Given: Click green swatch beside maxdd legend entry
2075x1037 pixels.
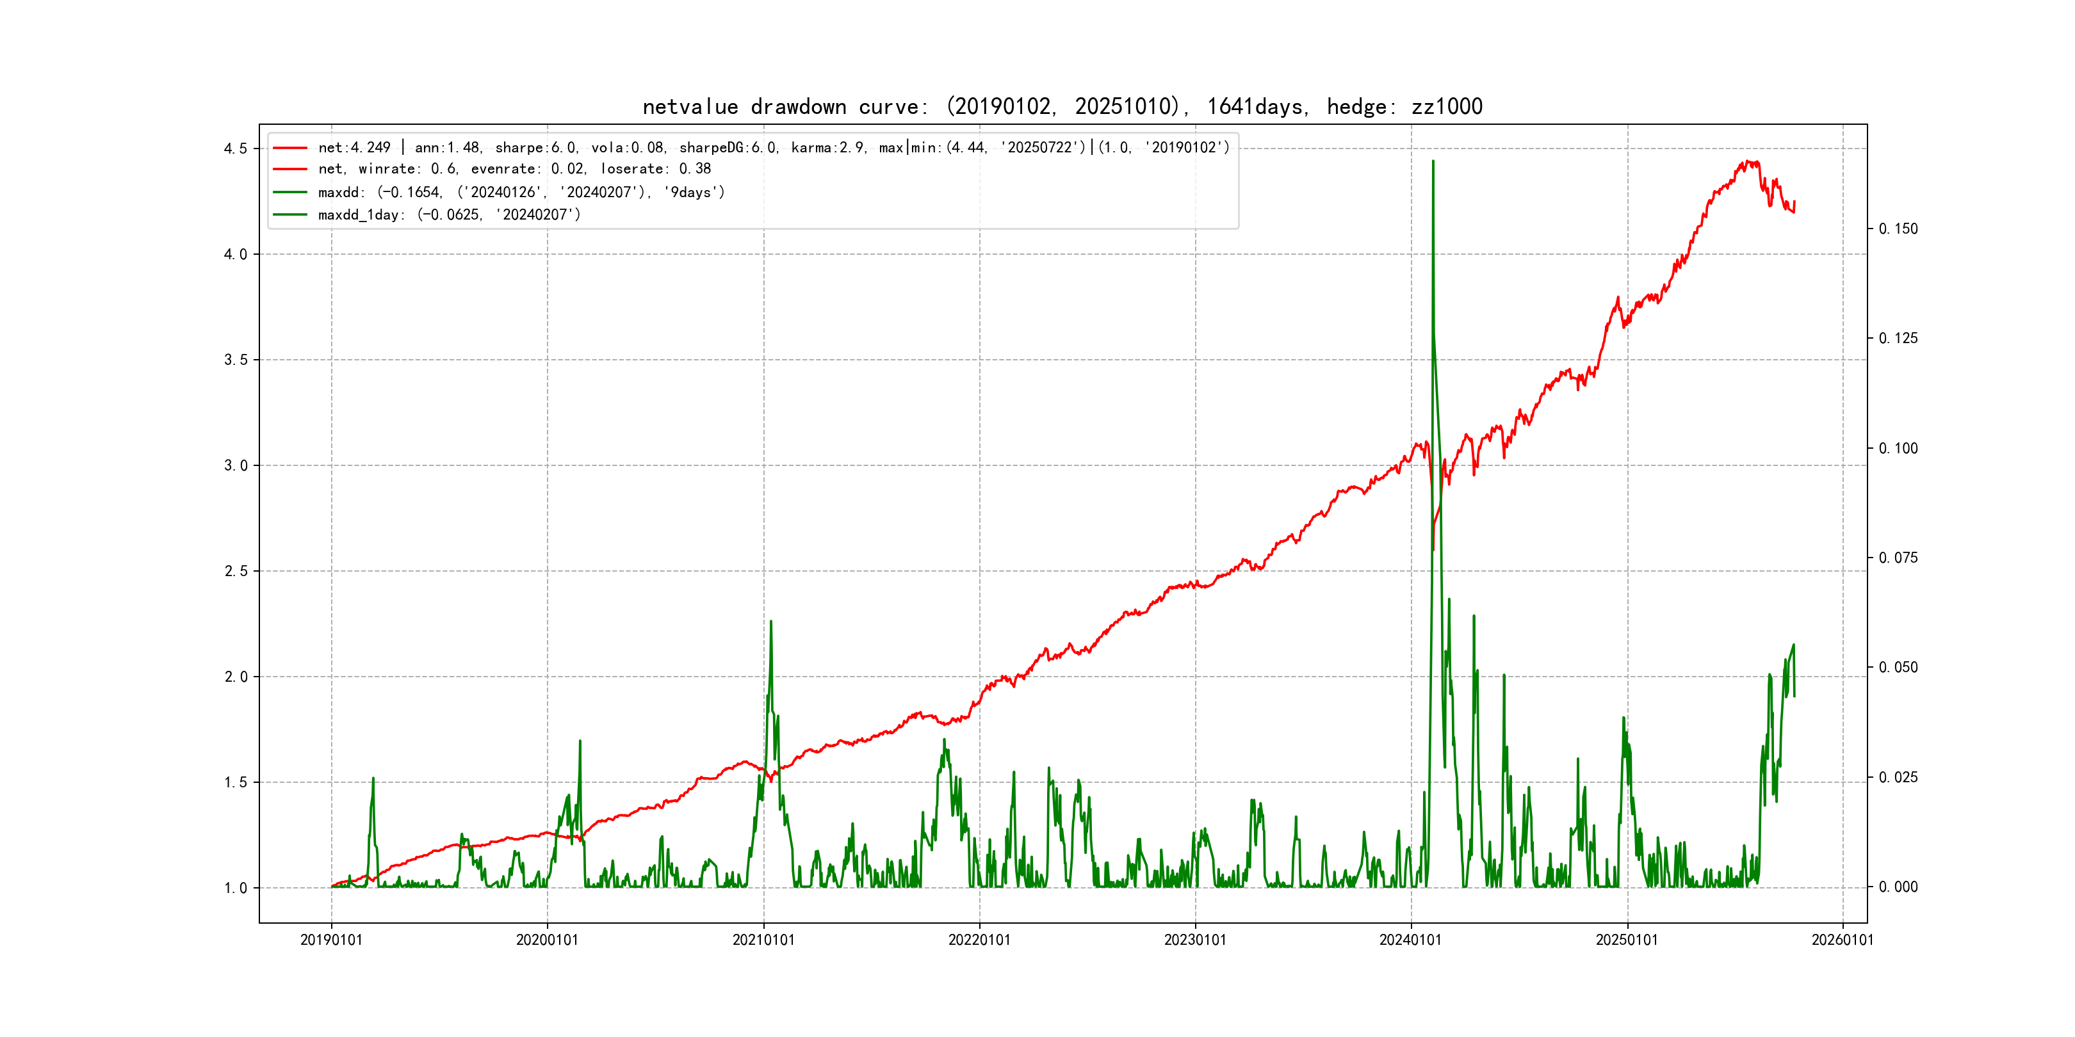Looking at the screenshot, I should point(290,193).
